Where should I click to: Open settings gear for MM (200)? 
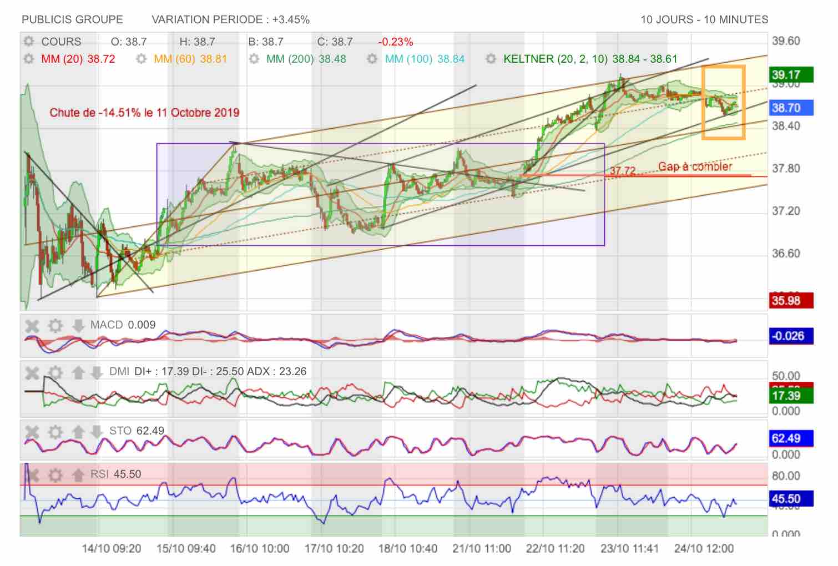click(x=254, y=59)
